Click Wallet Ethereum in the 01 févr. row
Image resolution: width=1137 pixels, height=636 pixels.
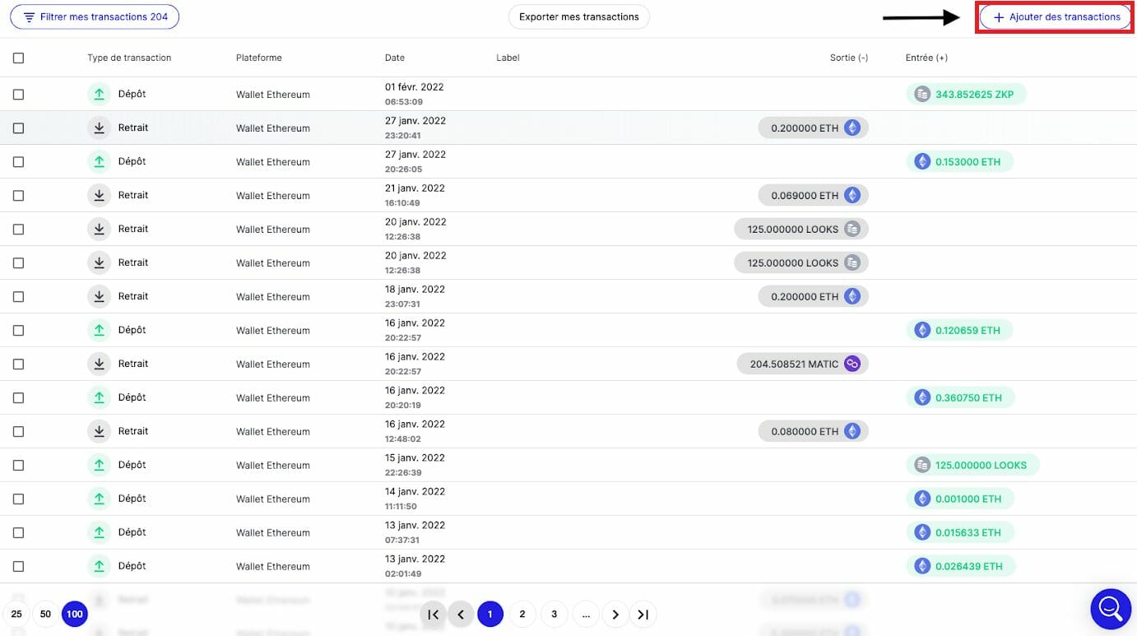click(273, 95)
